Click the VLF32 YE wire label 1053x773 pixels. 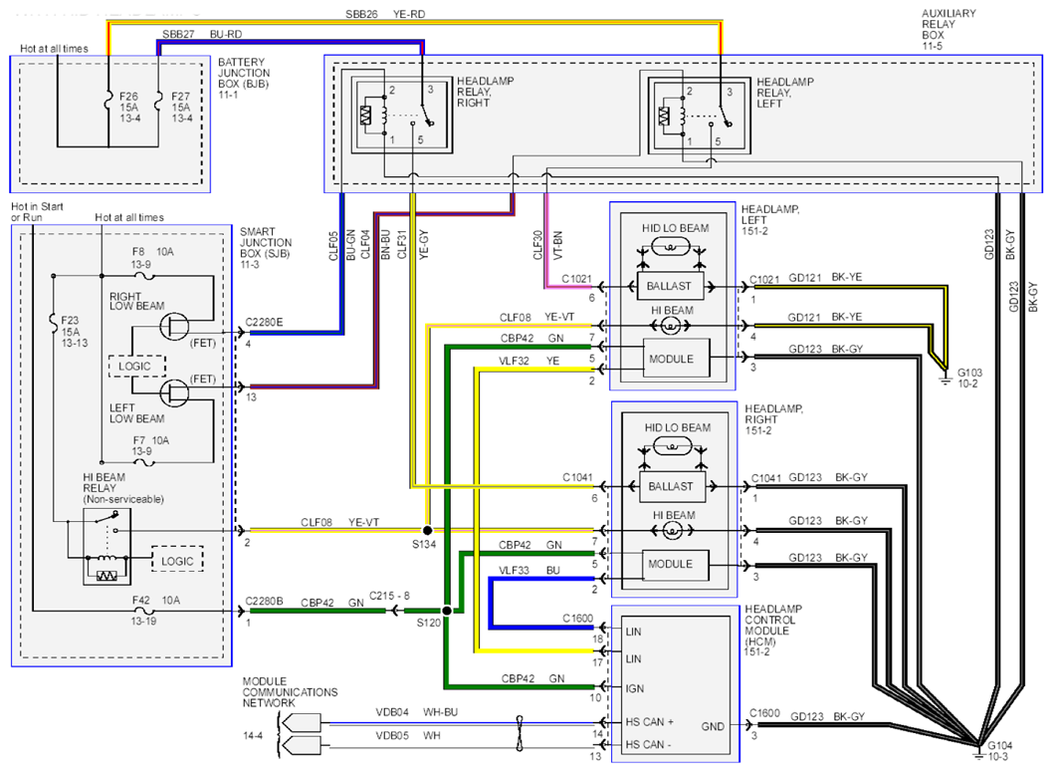point(528,361)
